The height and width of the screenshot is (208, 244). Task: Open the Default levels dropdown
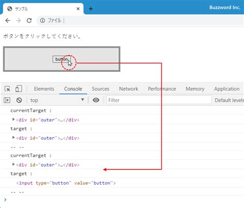(x=229, y=100)
